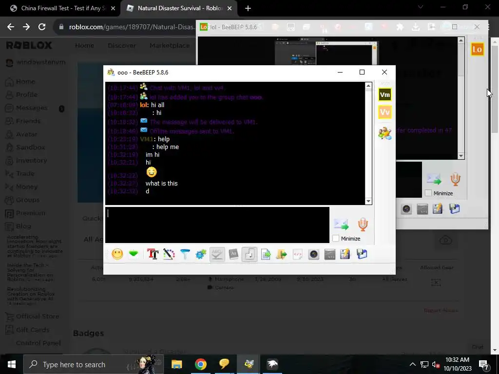Click the browser forward arrow
Screen dimensions: 499x374
point(26,27)
